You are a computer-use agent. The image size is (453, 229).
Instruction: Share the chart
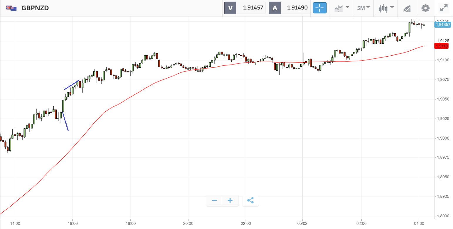tap(250, 201)
